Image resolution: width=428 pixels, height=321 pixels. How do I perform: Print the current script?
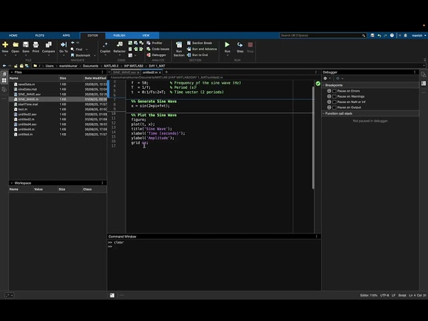(x=35, y=45)
